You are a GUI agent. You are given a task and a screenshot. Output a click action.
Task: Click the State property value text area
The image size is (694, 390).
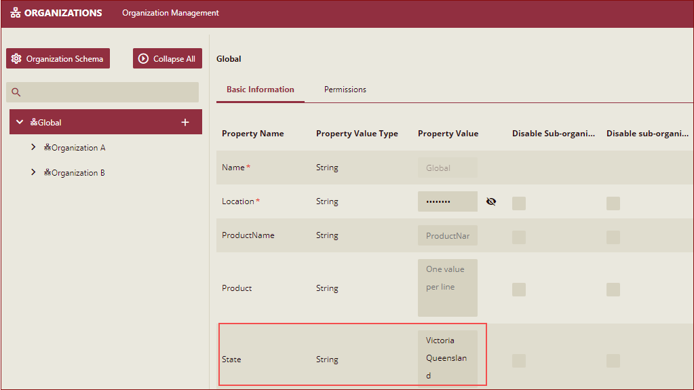447,357
